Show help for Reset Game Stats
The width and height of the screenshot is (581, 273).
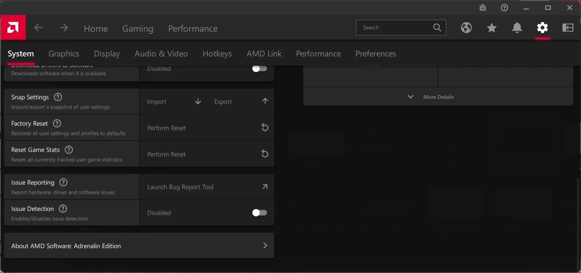(69, 150)
